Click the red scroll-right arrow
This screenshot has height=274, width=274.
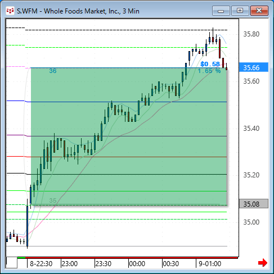(x=263, y=263)
